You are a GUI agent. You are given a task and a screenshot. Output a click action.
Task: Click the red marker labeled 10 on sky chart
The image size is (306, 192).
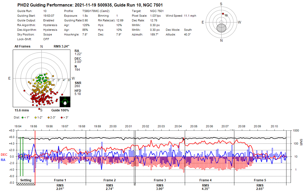(x=223, y=14)
